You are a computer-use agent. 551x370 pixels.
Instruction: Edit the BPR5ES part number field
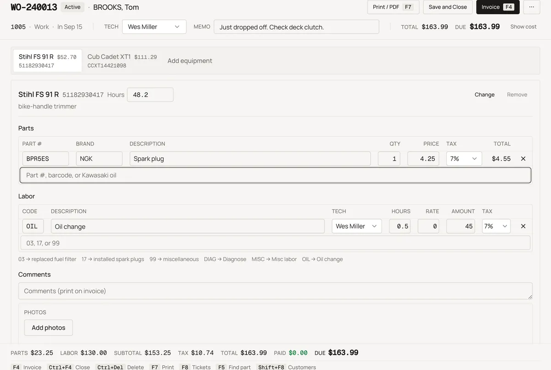pyautogui.click(x=45, y=159)
